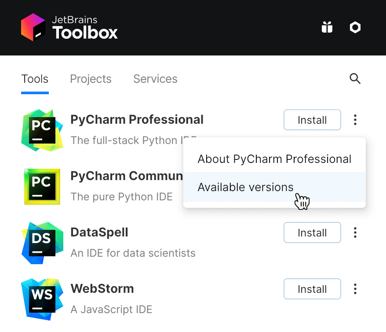Click the PyCharm Professional app icon
The width and height of the screenshot is (386, 332).
[42, 130]
